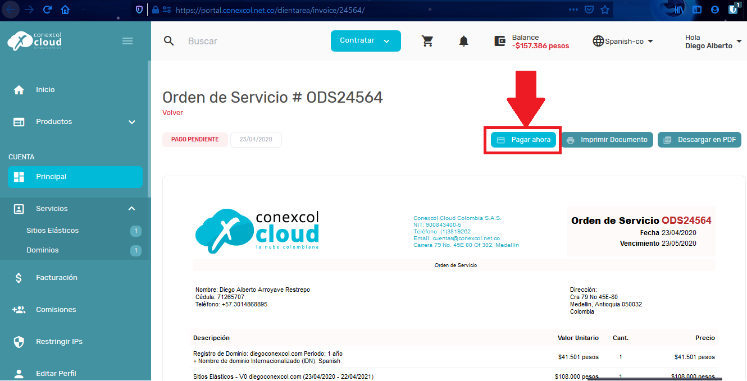Bookmark this page with the star icon
Viewport: 747px width, 381px height.
click(x=605, y=10)
